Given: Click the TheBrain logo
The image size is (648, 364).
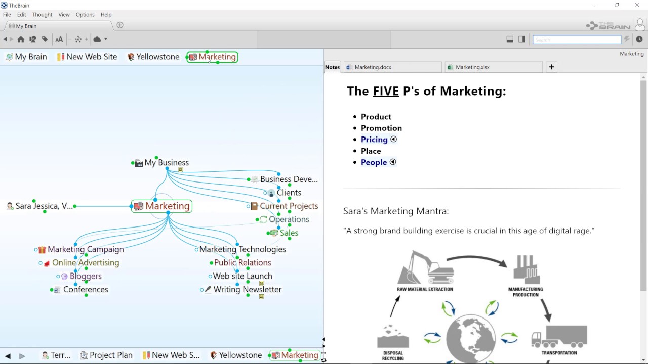Looking at the screenshot, I should click(x=608, y=25).
